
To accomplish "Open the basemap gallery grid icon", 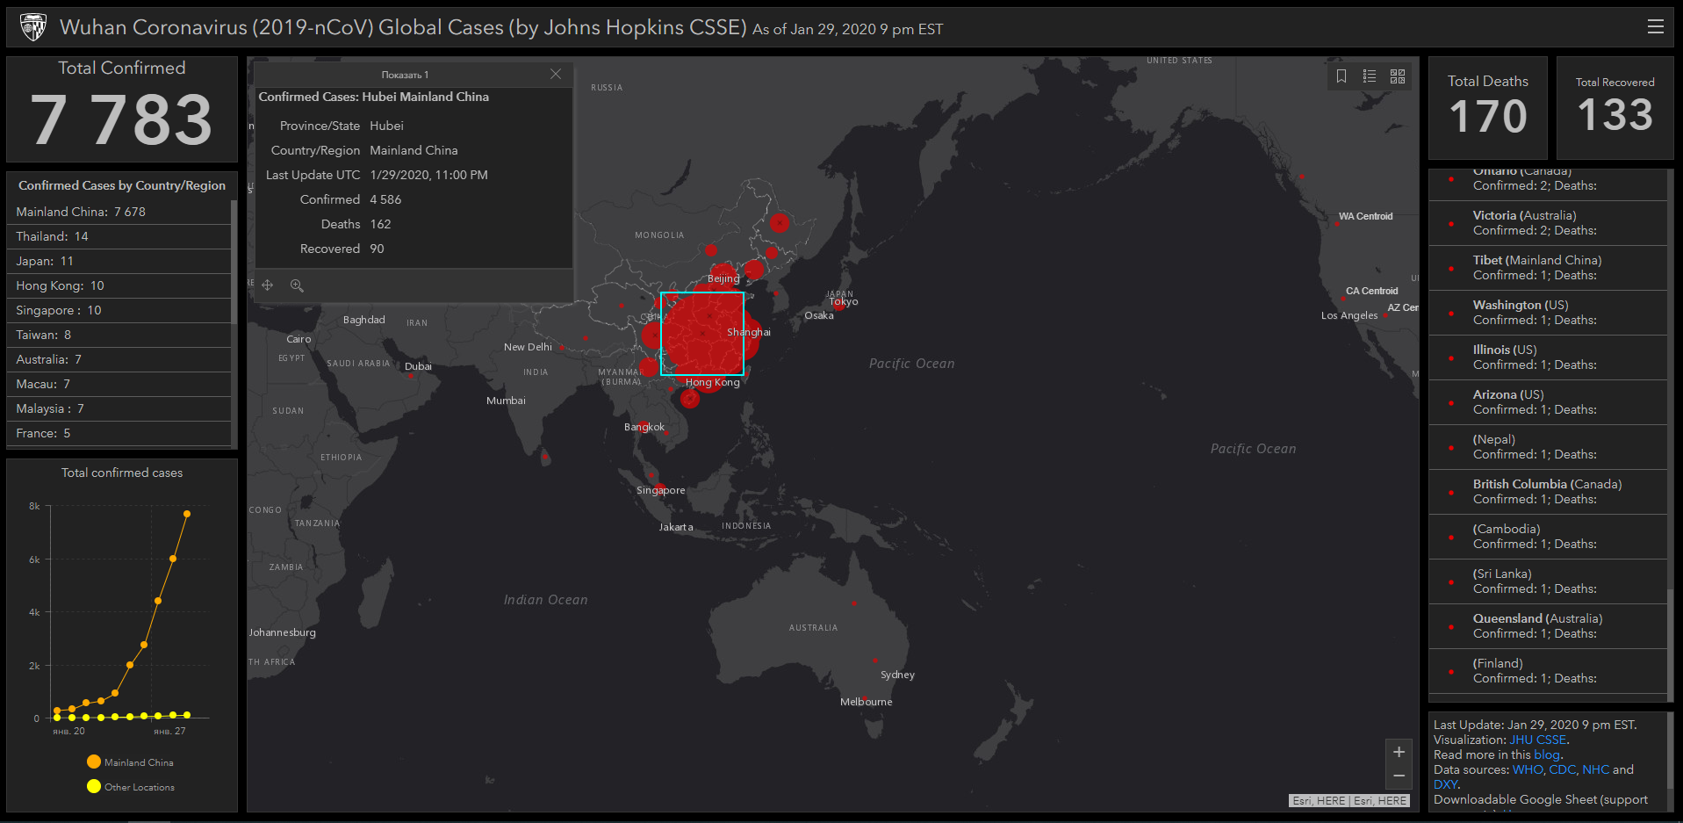I will tap(1398, 76).
